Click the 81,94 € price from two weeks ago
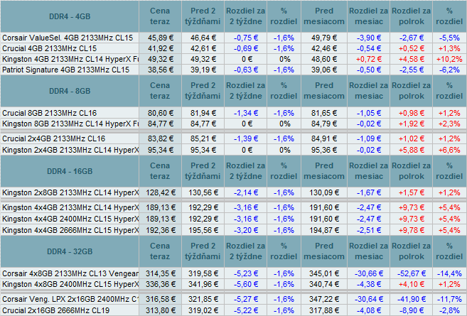The height and width of the screenshot is (316, 467). (x=203, y=113)
